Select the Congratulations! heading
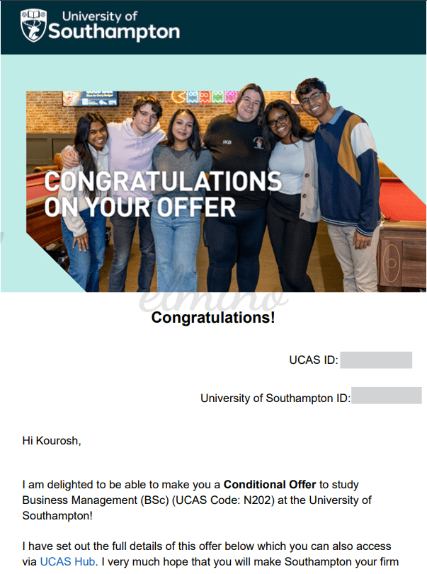 [213, 317]
